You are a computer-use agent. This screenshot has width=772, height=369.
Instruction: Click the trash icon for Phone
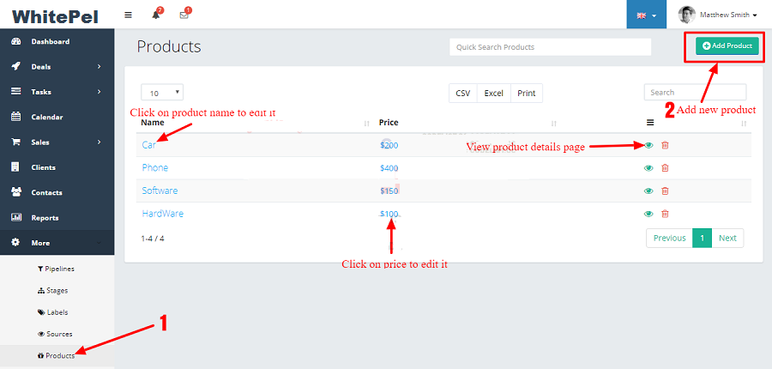(x=665, y=168)
